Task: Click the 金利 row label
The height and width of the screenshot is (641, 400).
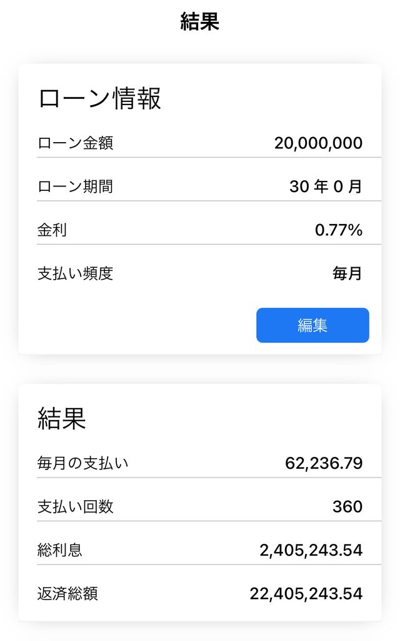Action: (x=52, y=230)
